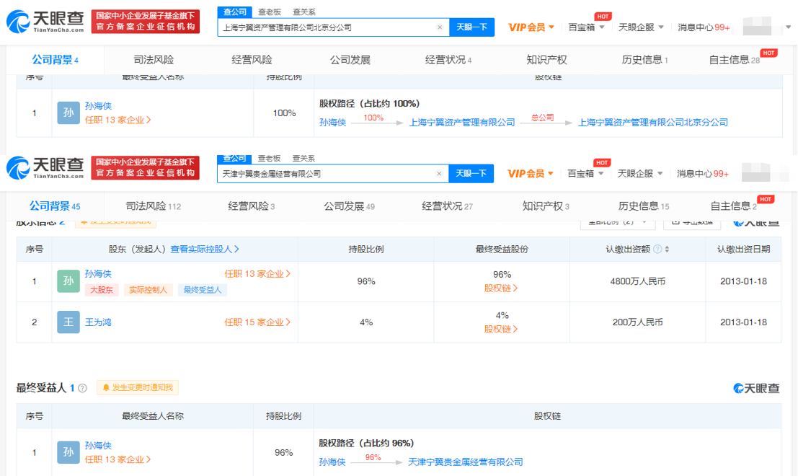Sort by 认缴出资额 using the sort arrows
This screenshot has width=798, height=476.
click(x=667, y=249)
